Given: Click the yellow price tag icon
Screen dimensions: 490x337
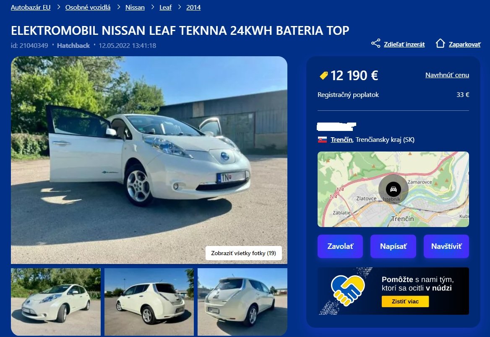Looking at the screenshot, I should click(x=324, y=76).
